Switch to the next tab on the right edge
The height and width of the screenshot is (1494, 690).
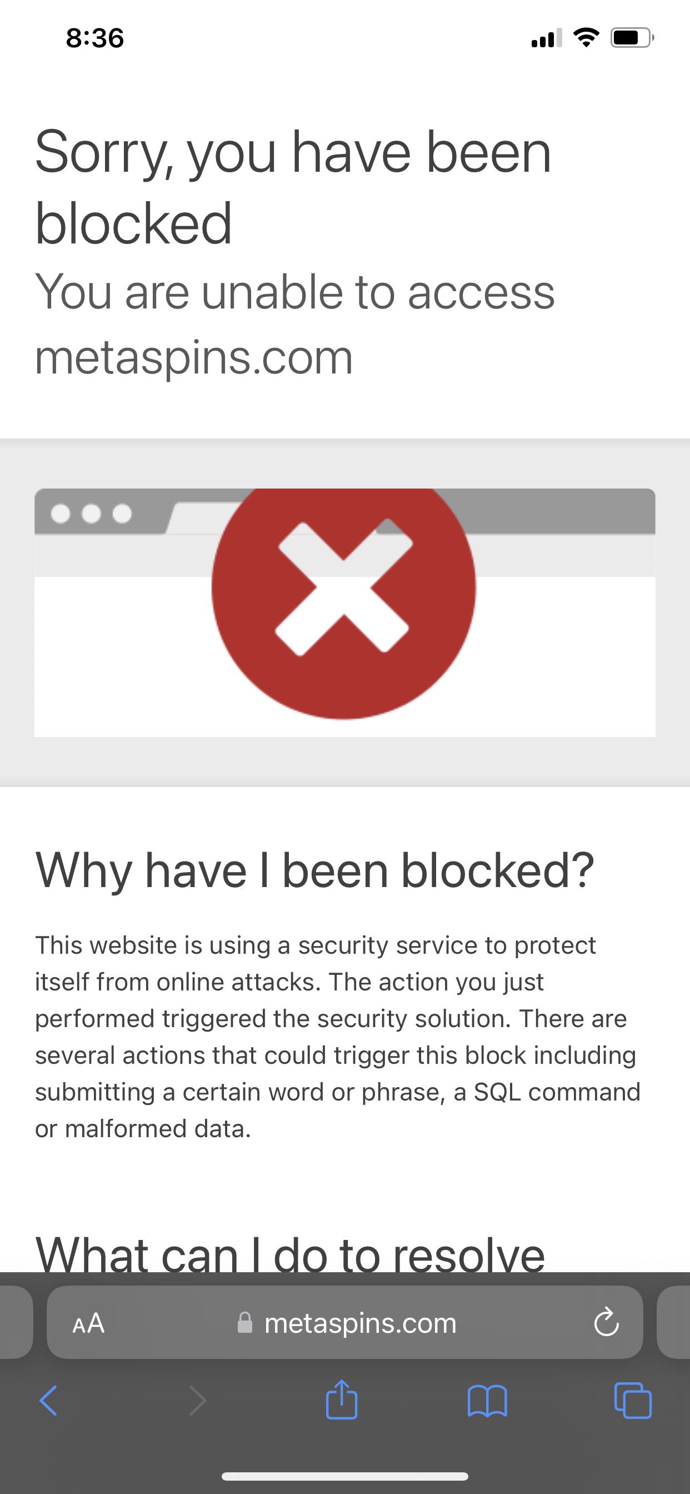(x=676, y=1322)
